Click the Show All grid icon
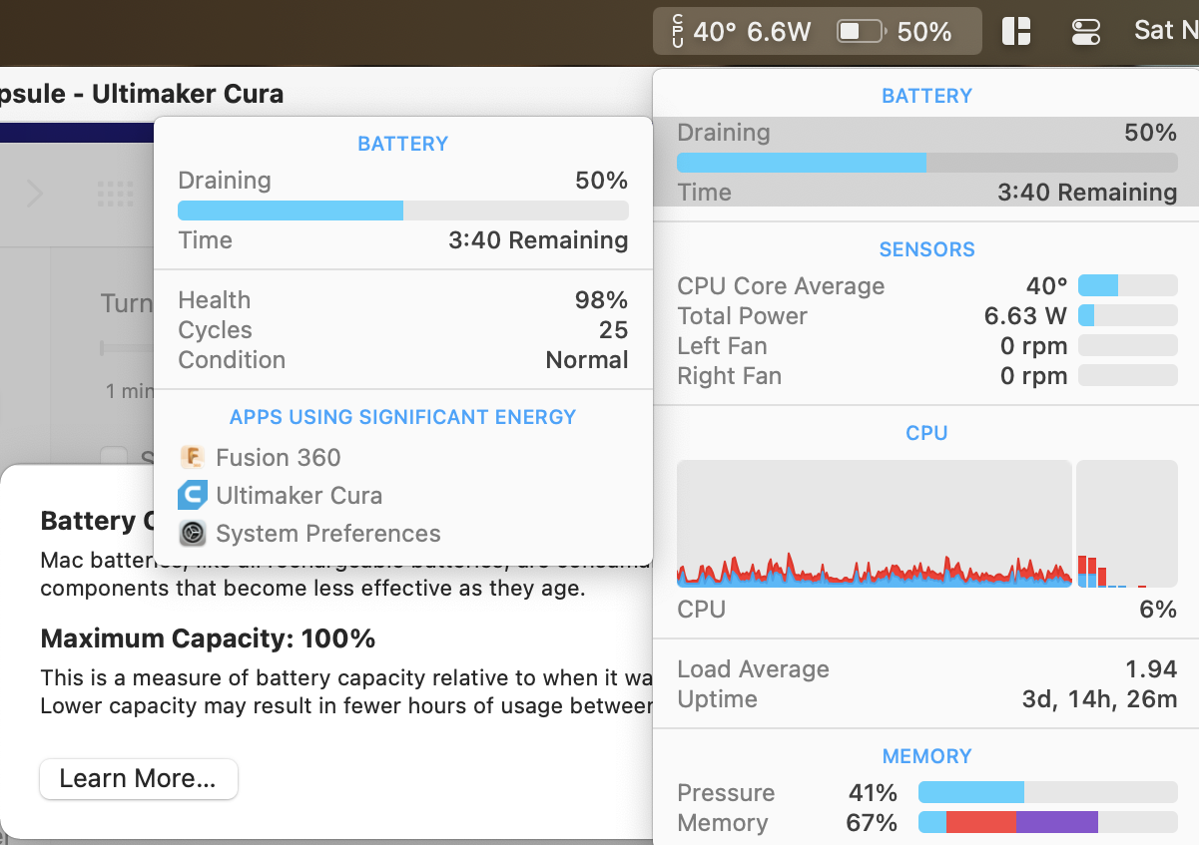This screenshot has height=845, width=1199. tap(116, 194)
